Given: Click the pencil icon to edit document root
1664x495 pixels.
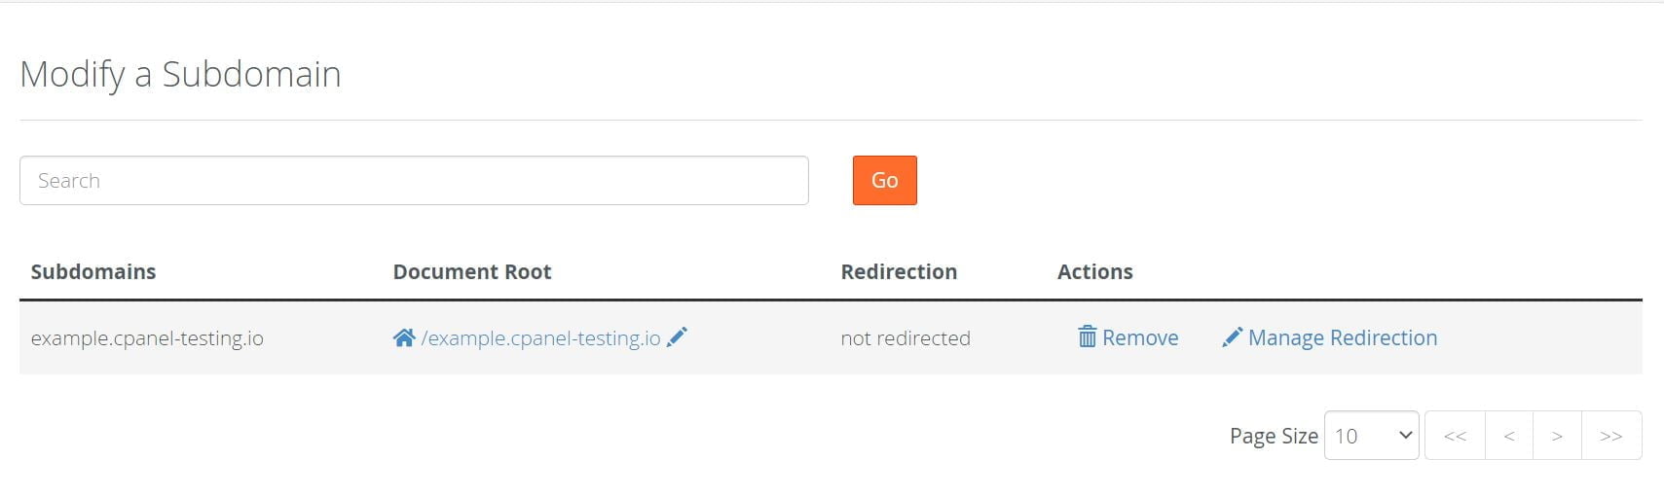Looking at the screenshot, I should (x=678, y=336).
